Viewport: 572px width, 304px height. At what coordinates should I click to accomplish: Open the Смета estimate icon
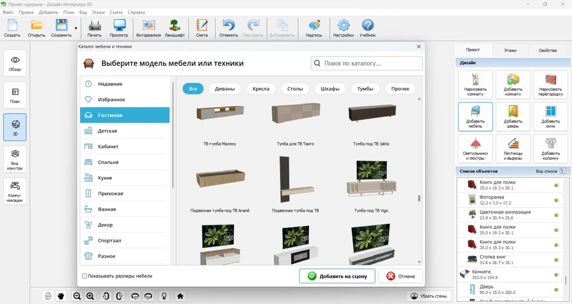(201, 27)
